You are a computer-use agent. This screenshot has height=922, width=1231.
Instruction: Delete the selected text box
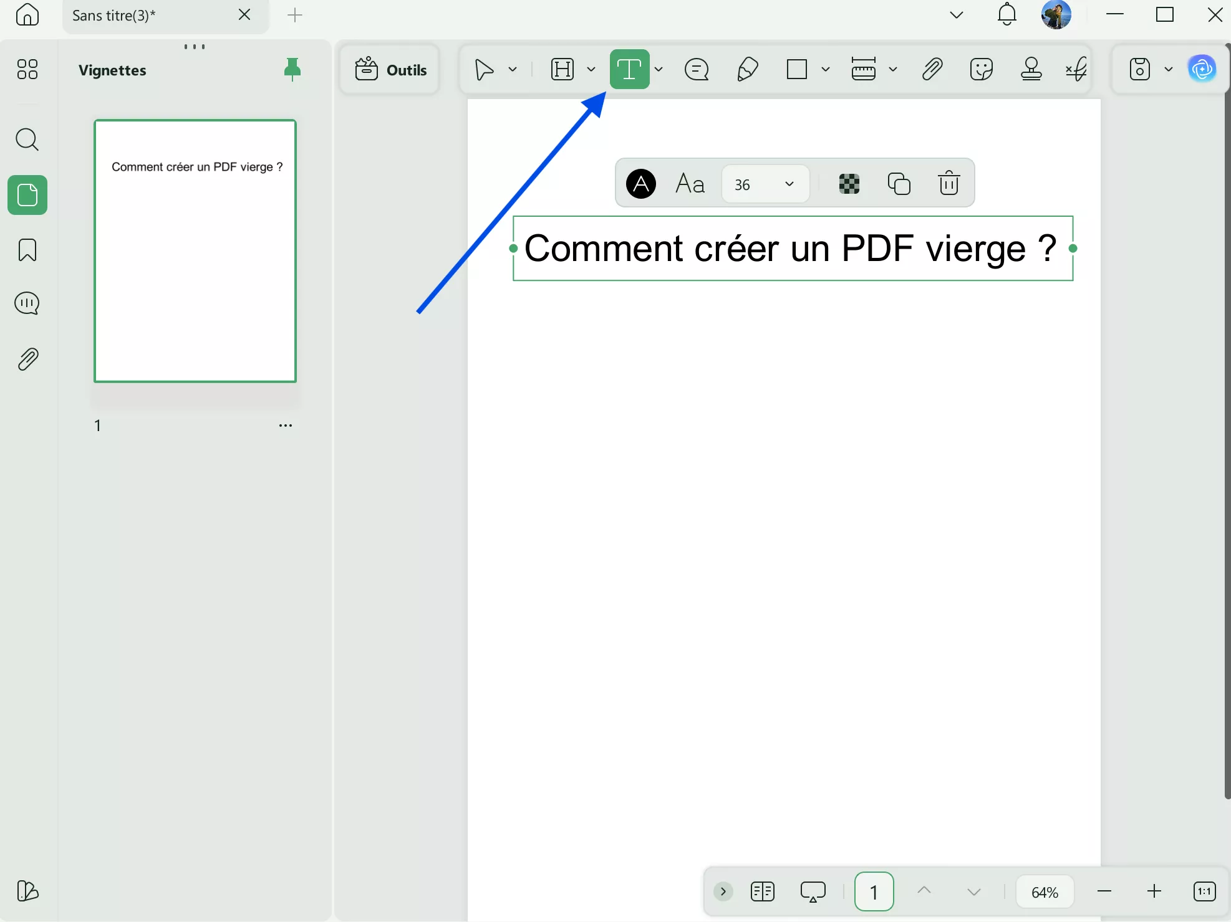pos(949,183)
